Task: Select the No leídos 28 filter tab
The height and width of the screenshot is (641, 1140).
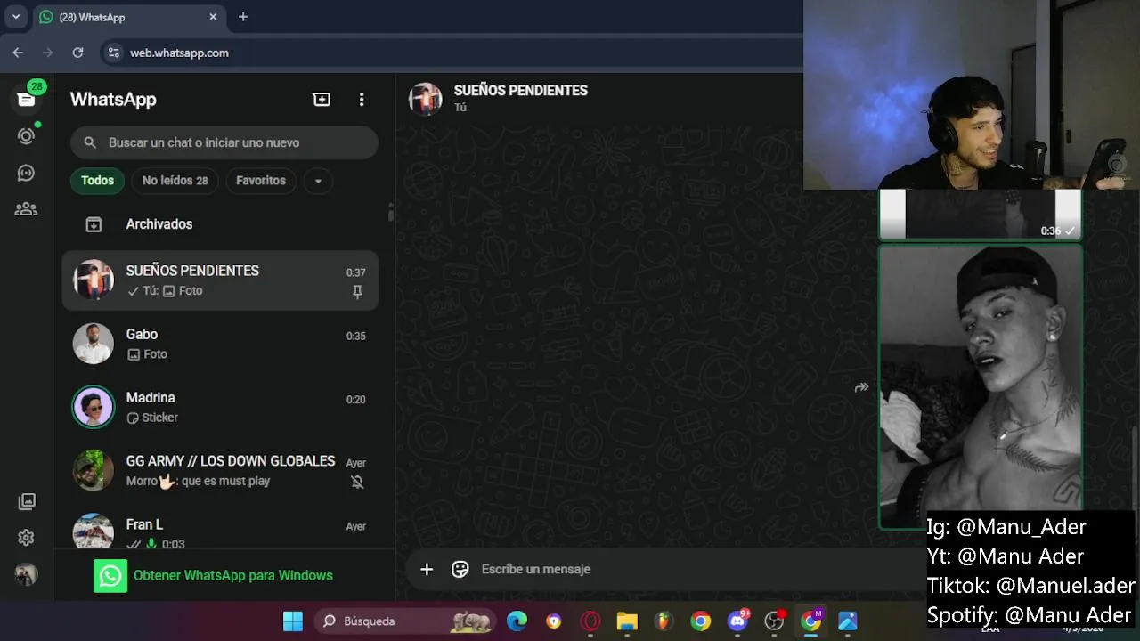Action: (175, 181)
